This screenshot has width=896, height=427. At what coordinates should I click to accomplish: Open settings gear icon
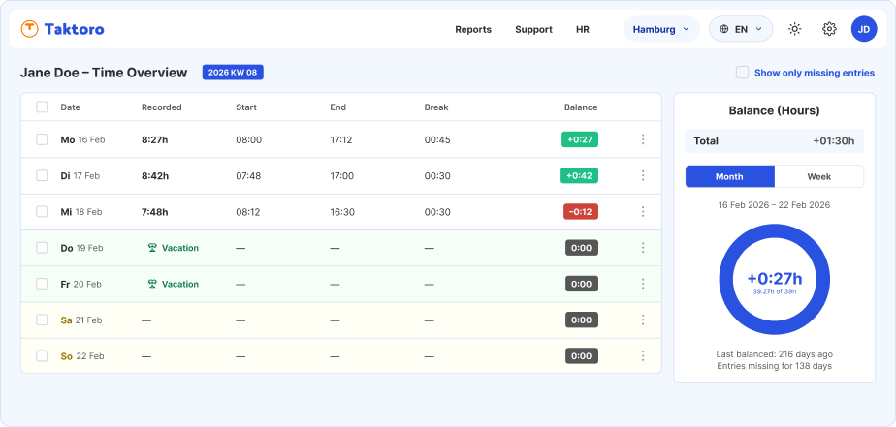tap(829, 29)
